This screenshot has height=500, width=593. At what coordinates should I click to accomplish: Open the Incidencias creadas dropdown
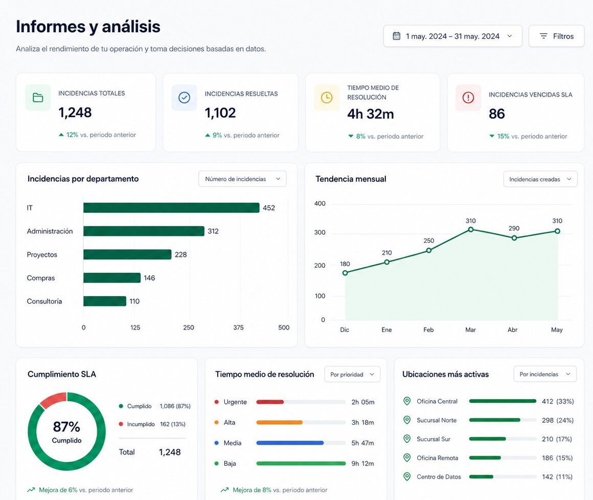(x=540, y=179)
